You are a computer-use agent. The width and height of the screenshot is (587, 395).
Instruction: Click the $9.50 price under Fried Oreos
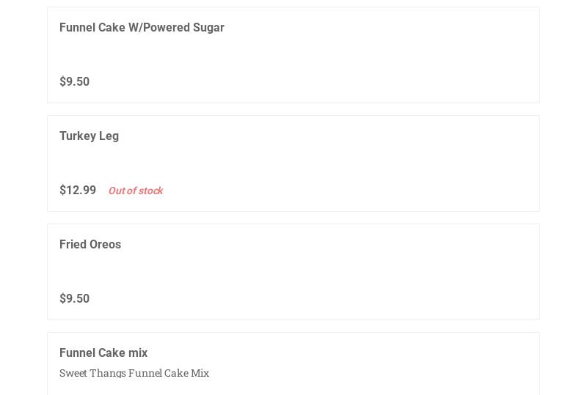point(74,299)
